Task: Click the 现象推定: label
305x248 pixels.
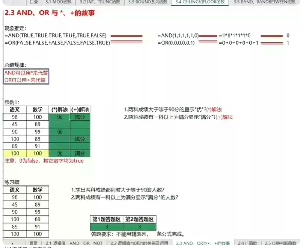Action: (x=15, y=29)
